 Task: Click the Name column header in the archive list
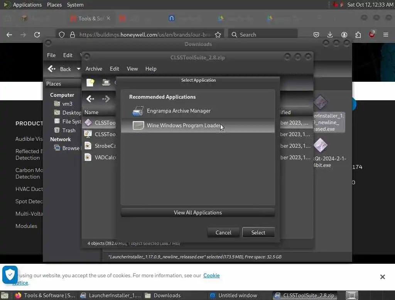[x=99, y=112]
